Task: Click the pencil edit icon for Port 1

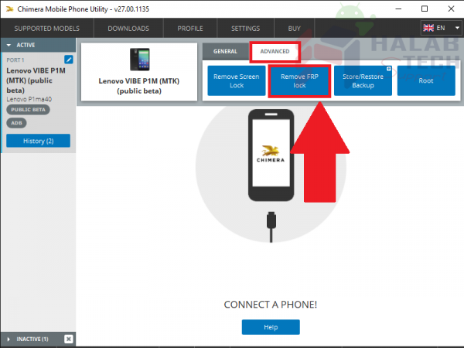Action: pyautogui.click(x=69, y=60)
